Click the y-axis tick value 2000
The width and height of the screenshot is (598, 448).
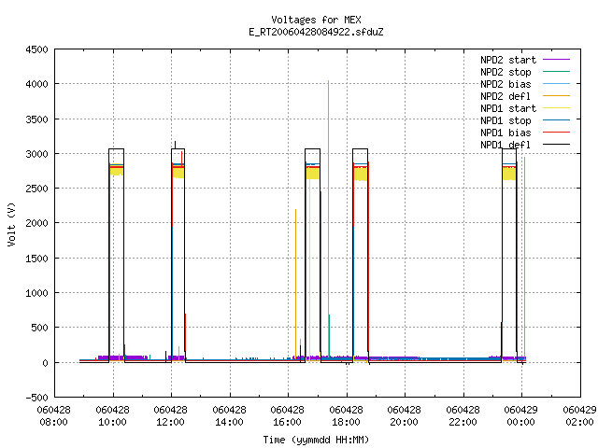click(x=36, y=224)
